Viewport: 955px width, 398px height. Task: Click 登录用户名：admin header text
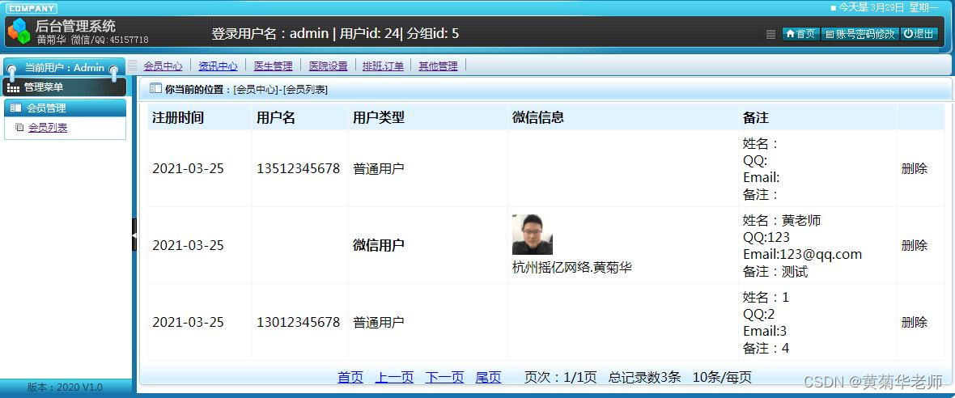point(270,33)
